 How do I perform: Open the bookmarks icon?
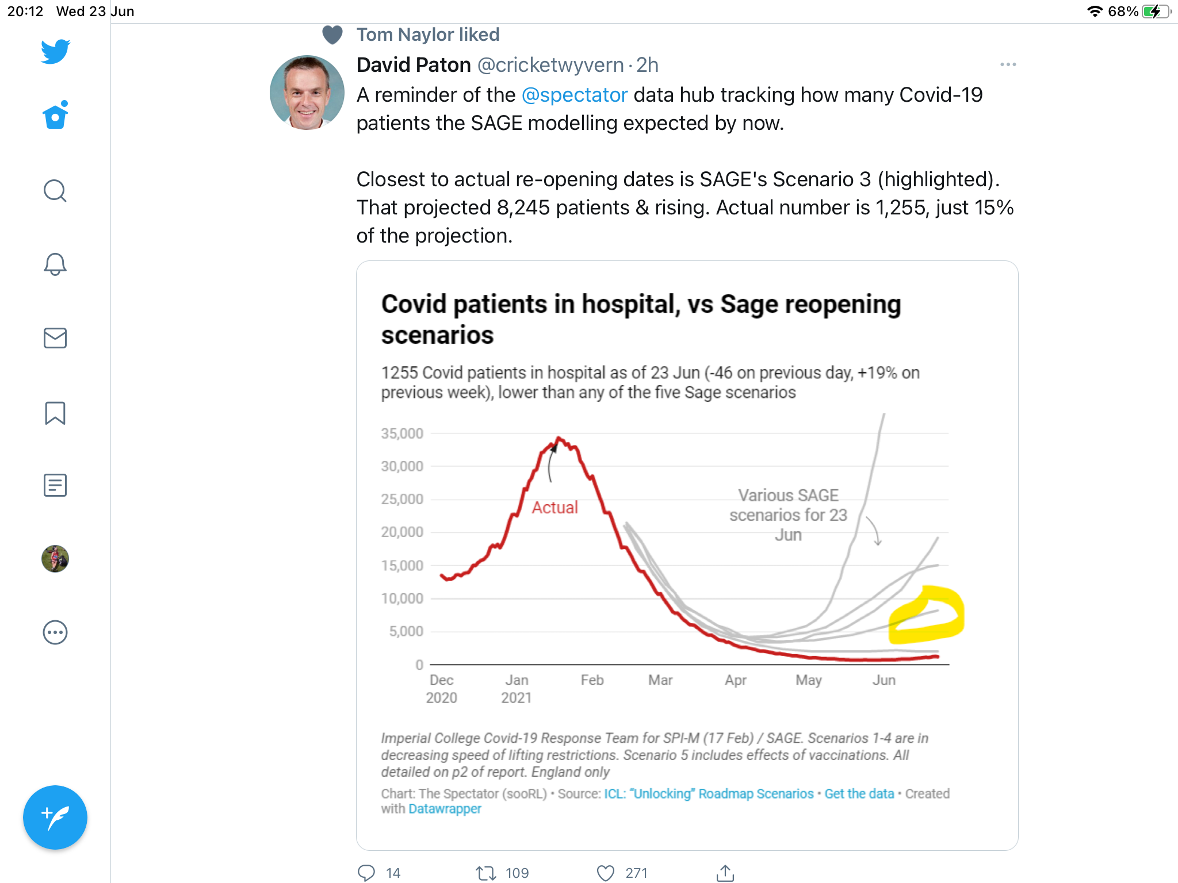click(x=55, y=413)
